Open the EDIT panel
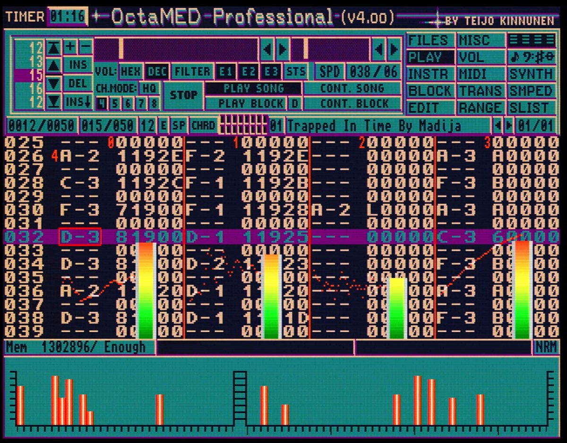The image size is (567, 443). 430,108
